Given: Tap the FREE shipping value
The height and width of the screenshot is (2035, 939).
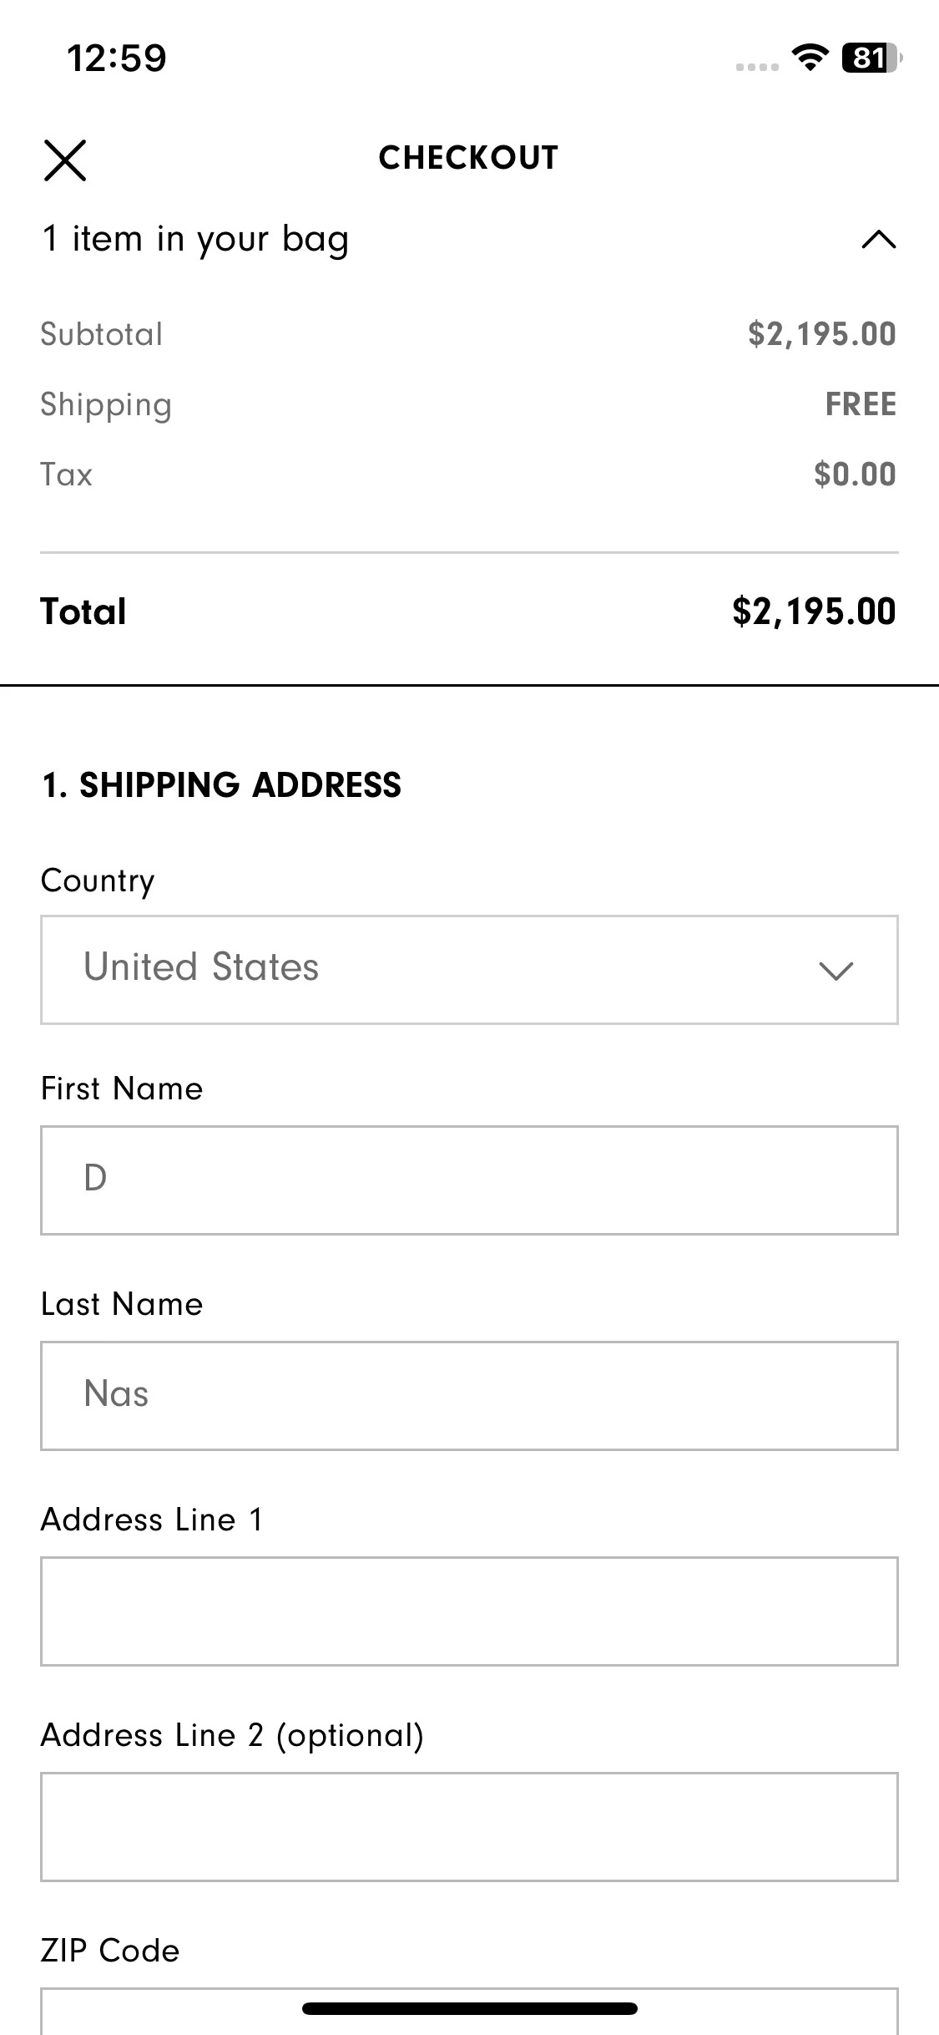Looking at the screenshot, I should (x=861, y=404).
